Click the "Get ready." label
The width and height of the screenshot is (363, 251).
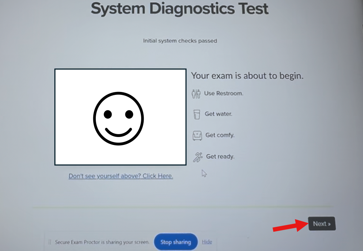[x=220, y=157]
